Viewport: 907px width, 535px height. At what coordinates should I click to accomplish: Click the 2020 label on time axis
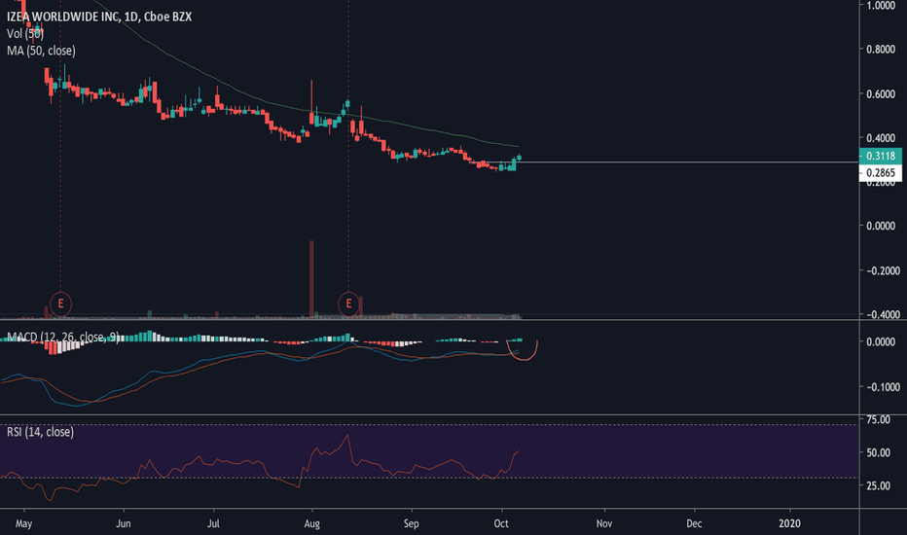click(789, 523)
